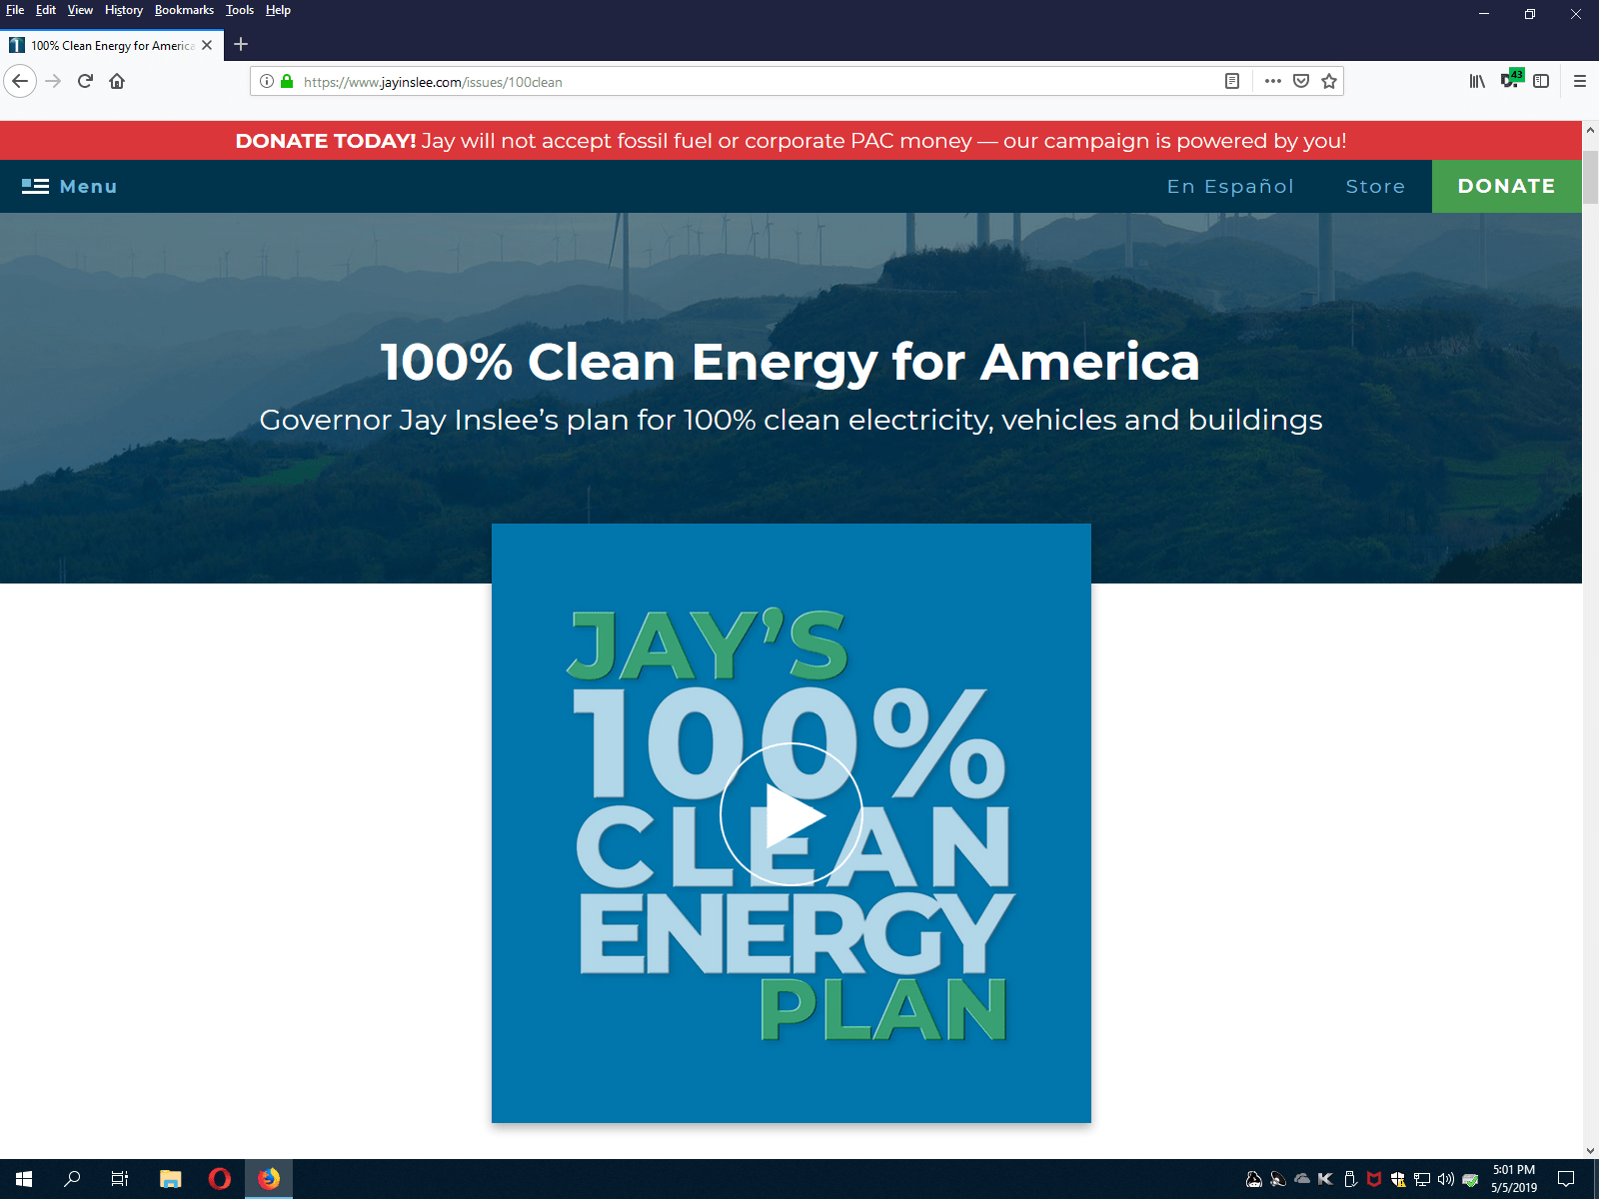Open the History menu

click(124, 10)
